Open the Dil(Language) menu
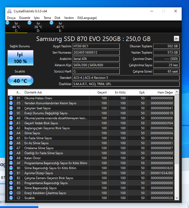The height and width of the screenshot is (208, 189). (87, 18)
